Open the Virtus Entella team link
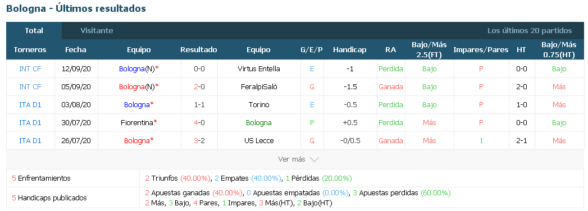The image size is (588, 211). (259, 69)
